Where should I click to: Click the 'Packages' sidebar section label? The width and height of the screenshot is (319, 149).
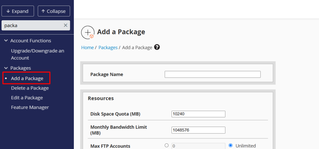21,68
